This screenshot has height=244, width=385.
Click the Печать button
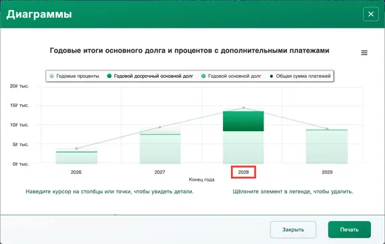click(349, 230)
